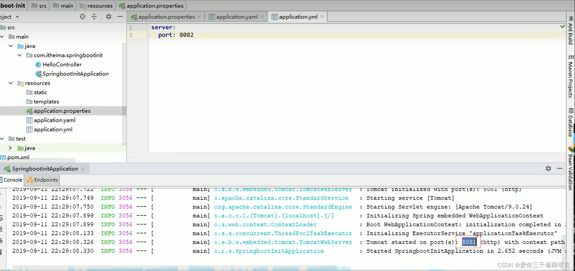Minimize the run tool window
Screen dimensions: 575x271
pyautogui.click(x=560, y=169)
